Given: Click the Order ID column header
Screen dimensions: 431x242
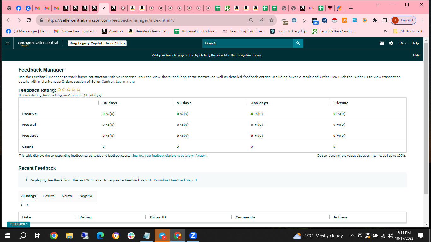Looking at the screenshot, I should 158,217.
